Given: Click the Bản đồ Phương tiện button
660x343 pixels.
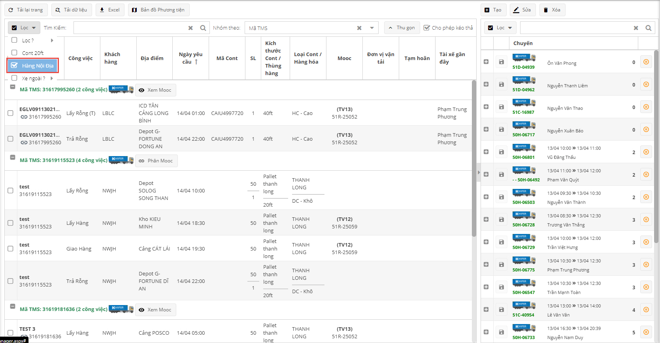Looking at the screenshot, I should coord(158,10).
